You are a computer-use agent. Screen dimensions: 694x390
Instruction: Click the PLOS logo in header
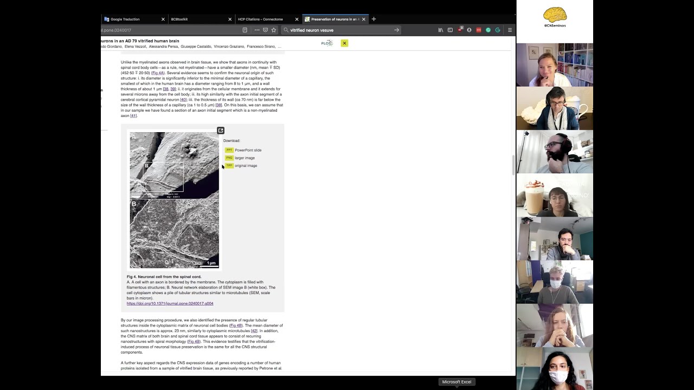click(x=326, y=43)
